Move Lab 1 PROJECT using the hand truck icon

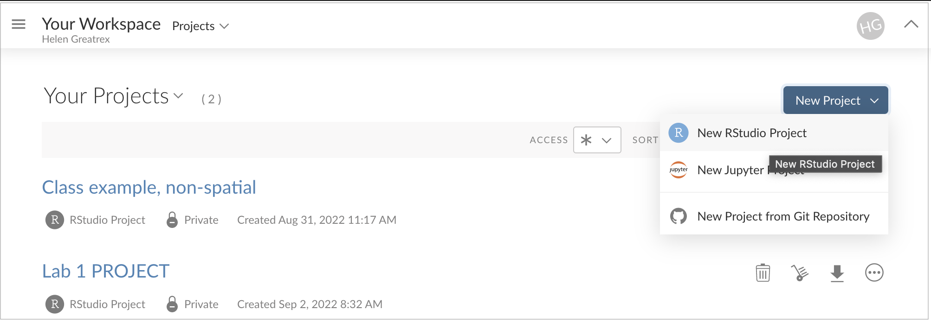click(x=800, y=273)
